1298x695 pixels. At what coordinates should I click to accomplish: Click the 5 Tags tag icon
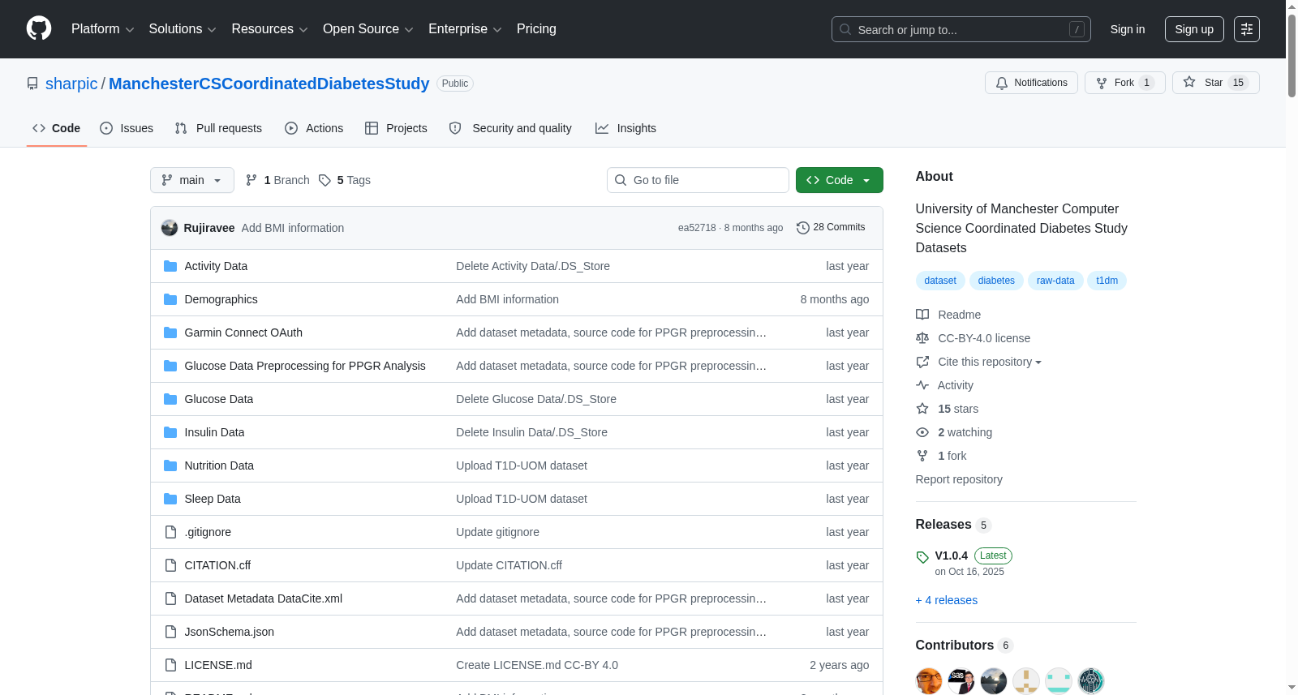pos(324,180)
